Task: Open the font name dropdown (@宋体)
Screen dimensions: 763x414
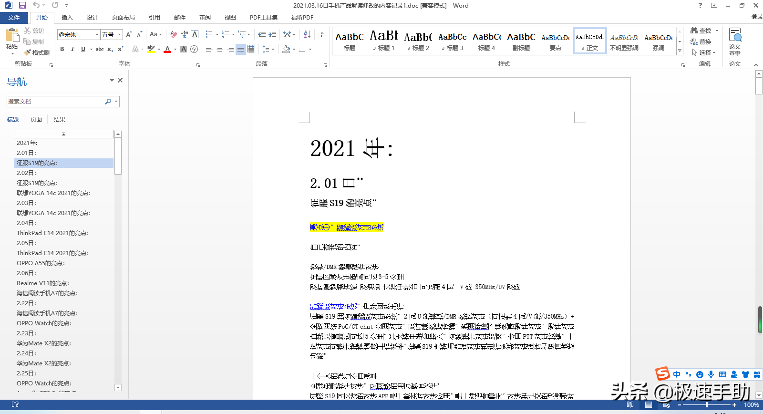Action: 97,34
